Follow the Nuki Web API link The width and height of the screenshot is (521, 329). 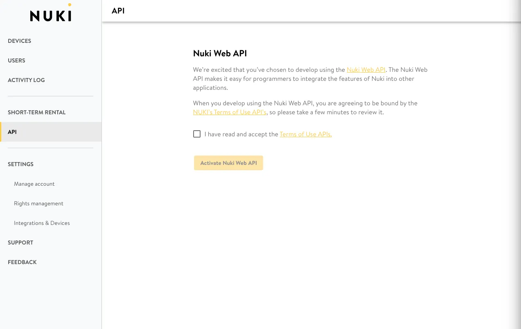366,70
